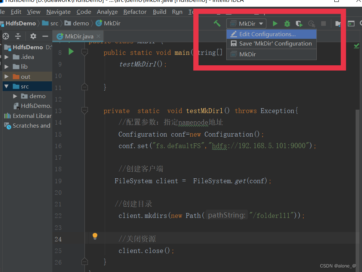Click line number 24 in gutter
Image resolution: width=362 pixels, height=272 pixels.
pos(58,239)
